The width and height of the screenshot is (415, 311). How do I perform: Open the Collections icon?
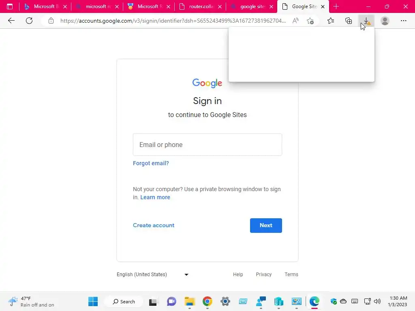[349, 21]
